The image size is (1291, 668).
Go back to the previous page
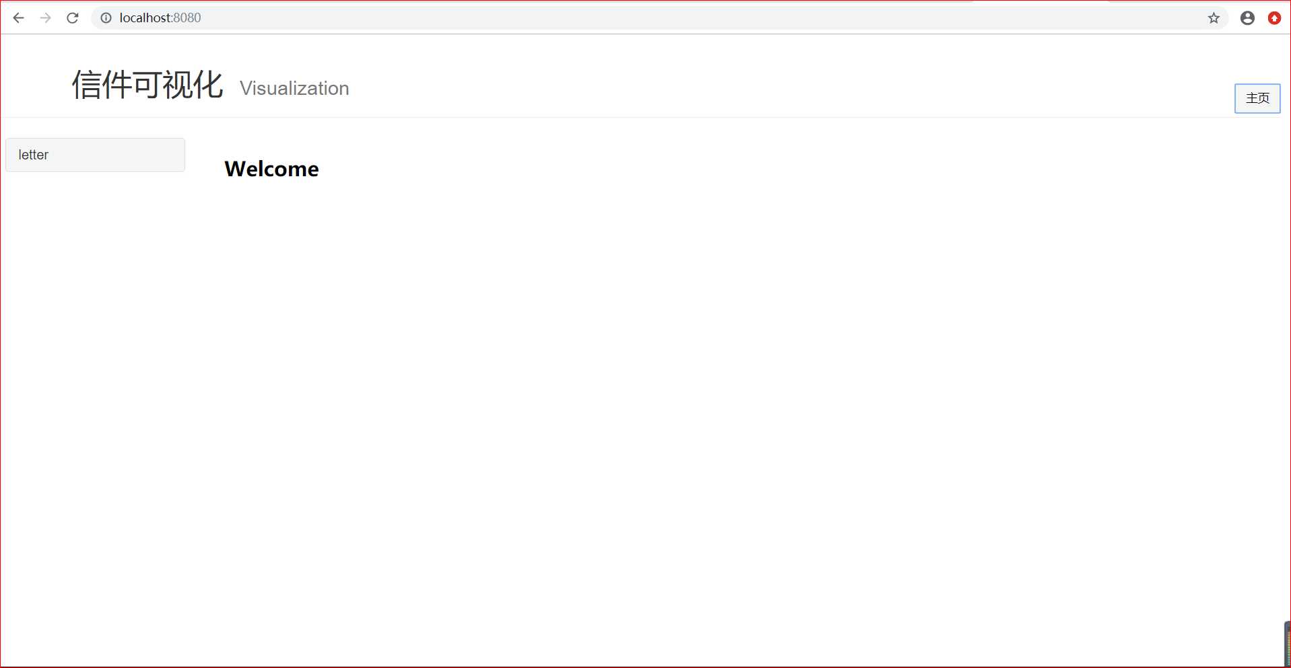pos(18,18)
